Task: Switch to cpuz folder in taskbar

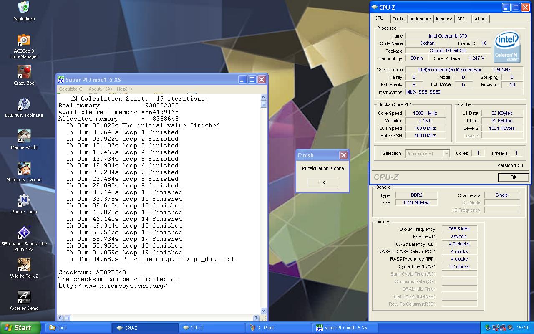Action: pos(78,328)
